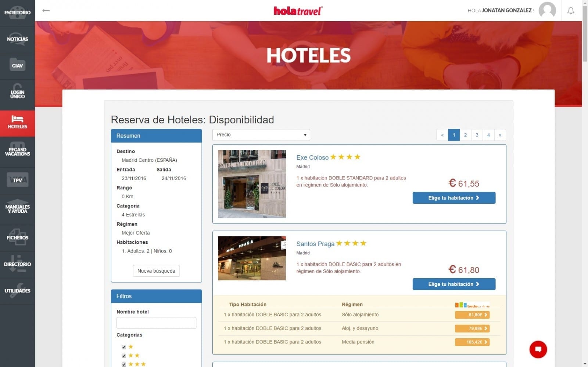Click Nueva búsqueda button

pyautogui.click(x=156, y=271)
